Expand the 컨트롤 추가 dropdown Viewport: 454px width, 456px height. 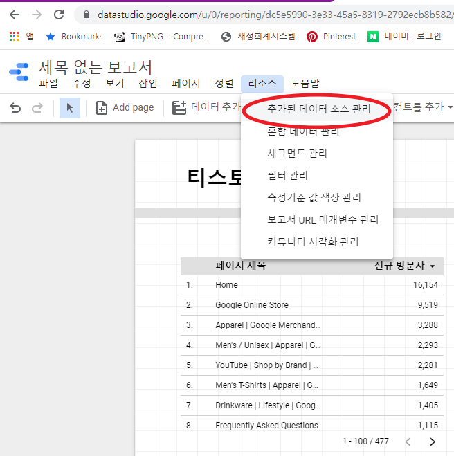click(423, 107)
